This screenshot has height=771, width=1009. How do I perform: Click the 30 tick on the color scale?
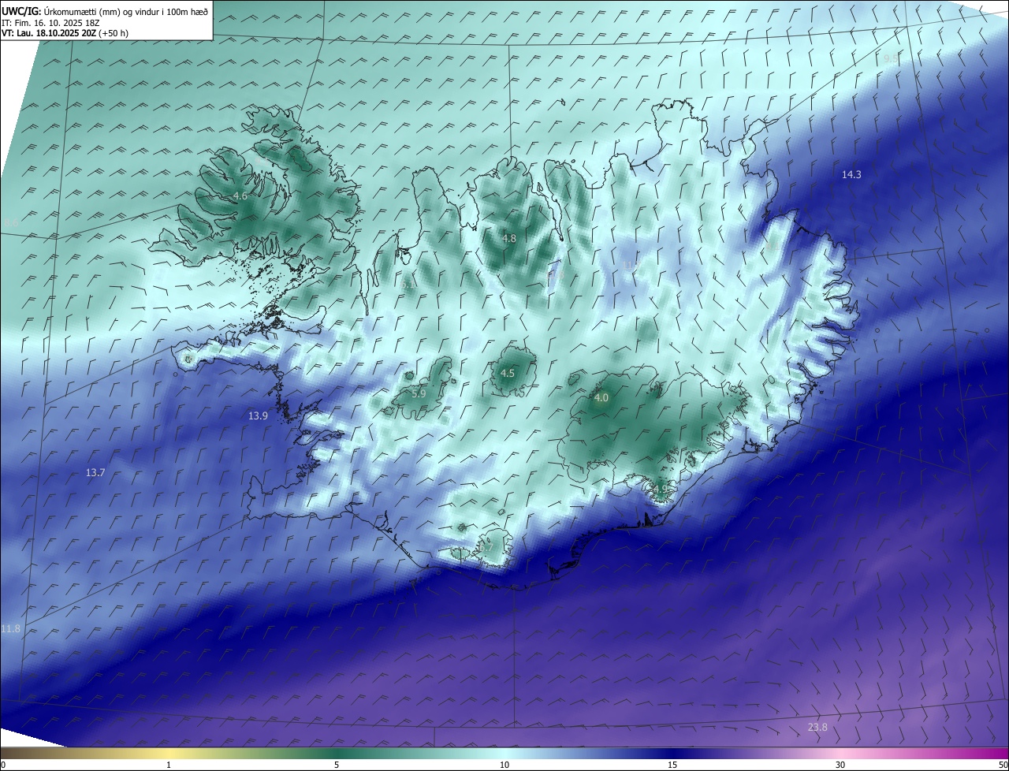(840, 765)
